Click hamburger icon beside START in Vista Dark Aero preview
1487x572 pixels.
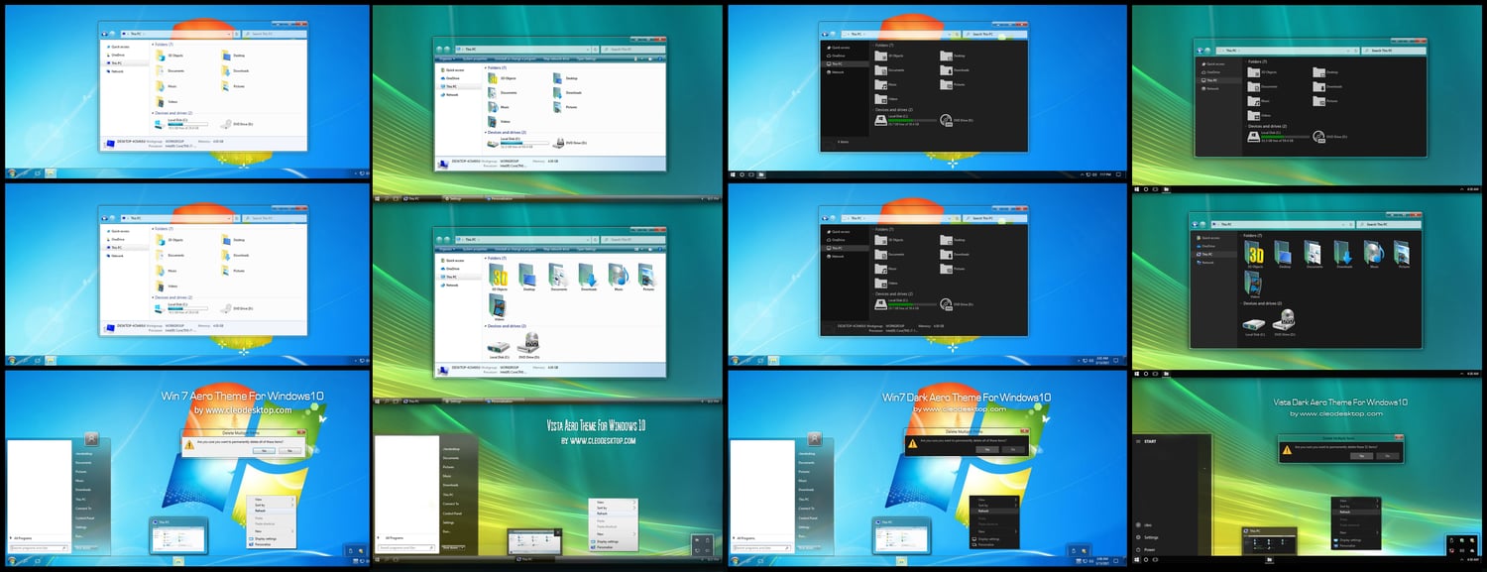(x=1138, y=441)
